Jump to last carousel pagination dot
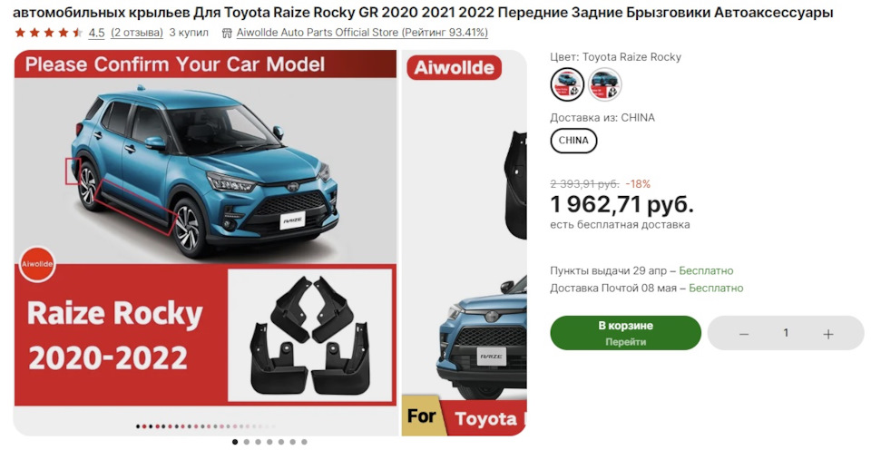The height and width of the screenshot is (460, 871). click(304, 442)
